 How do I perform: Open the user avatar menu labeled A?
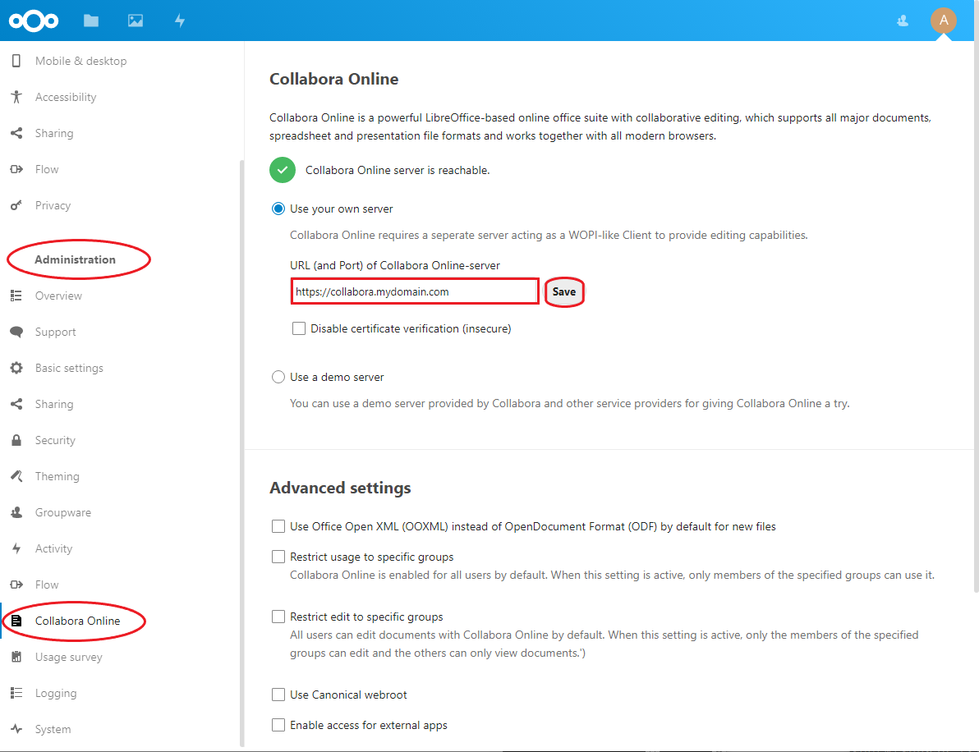[944, 21]
